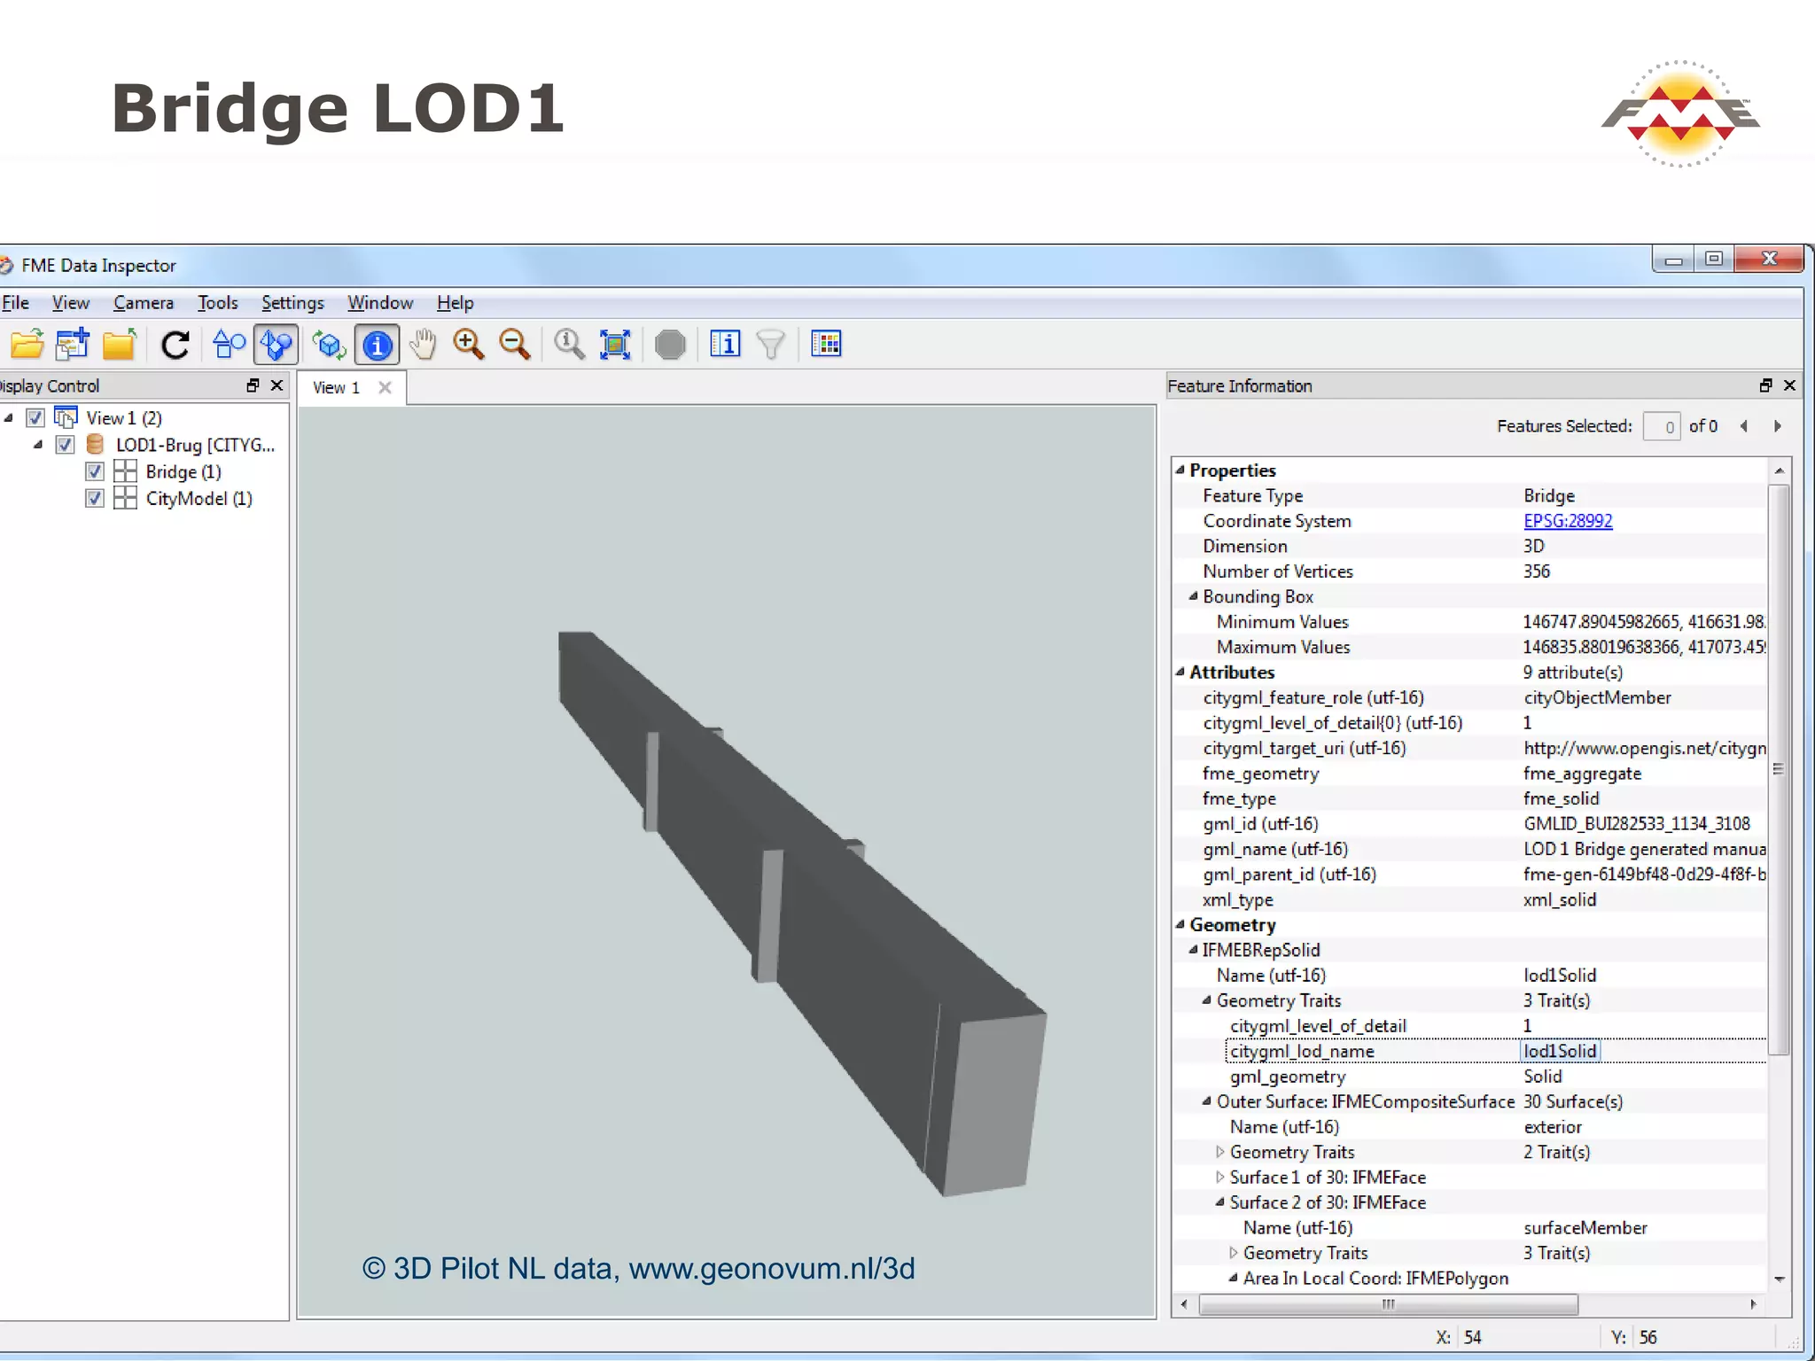Click the Add Dataset toolbar icon

pyautogui.click(x=73, y=344)
